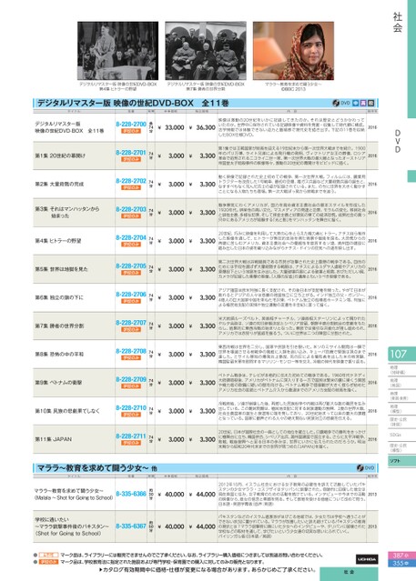The image size is (416, 581).
Task: Click orange badge under code 8-228-2703
Action: (x=131, y=216)
